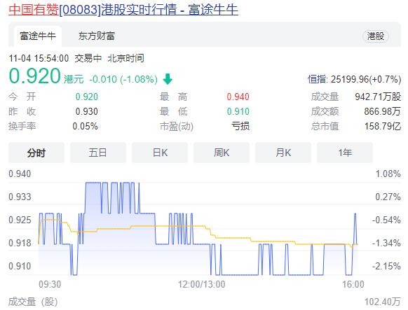Screen dimensions: 408x310
Task: Click the 0.940 daily high value
Action: 238,97
